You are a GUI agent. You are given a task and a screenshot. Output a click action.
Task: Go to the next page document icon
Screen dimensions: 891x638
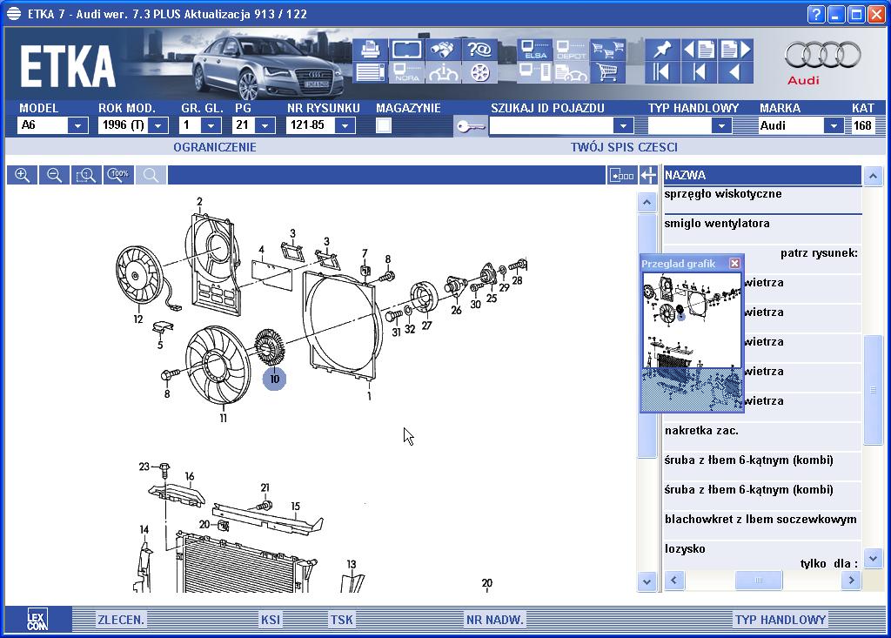tap(735, 50)
